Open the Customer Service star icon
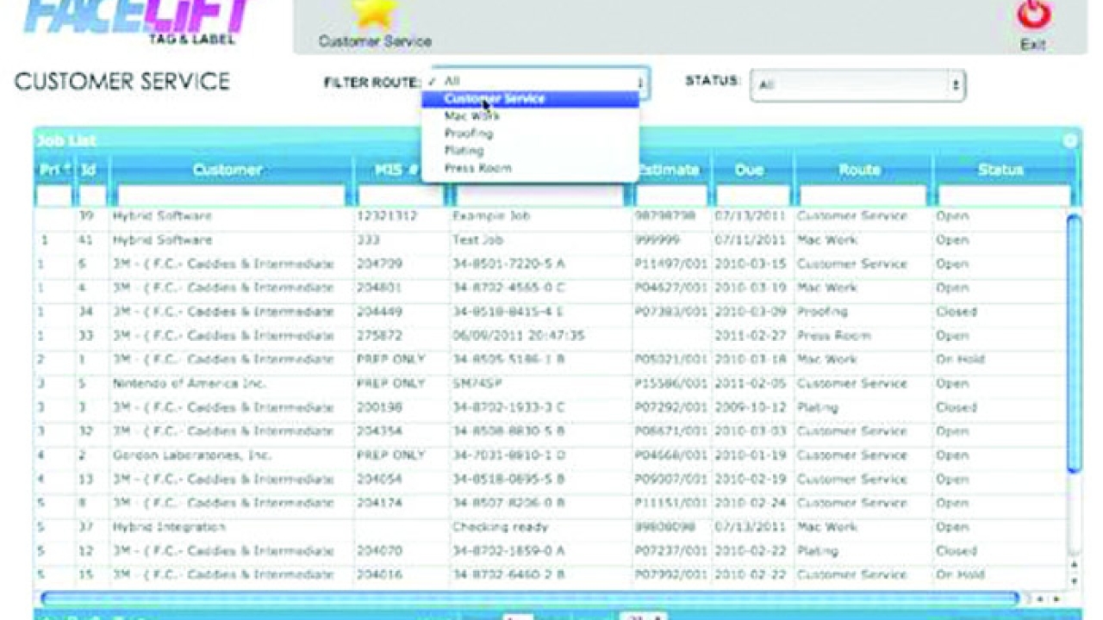 [x=375, y=15]
